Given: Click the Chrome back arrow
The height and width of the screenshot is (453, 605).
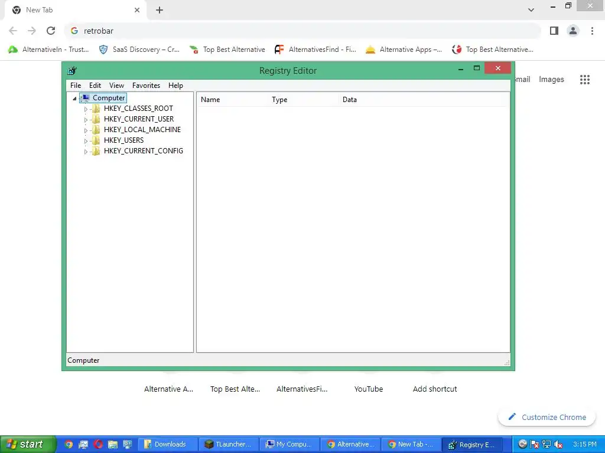Looking at the screenshot, I should coord(13,31).
